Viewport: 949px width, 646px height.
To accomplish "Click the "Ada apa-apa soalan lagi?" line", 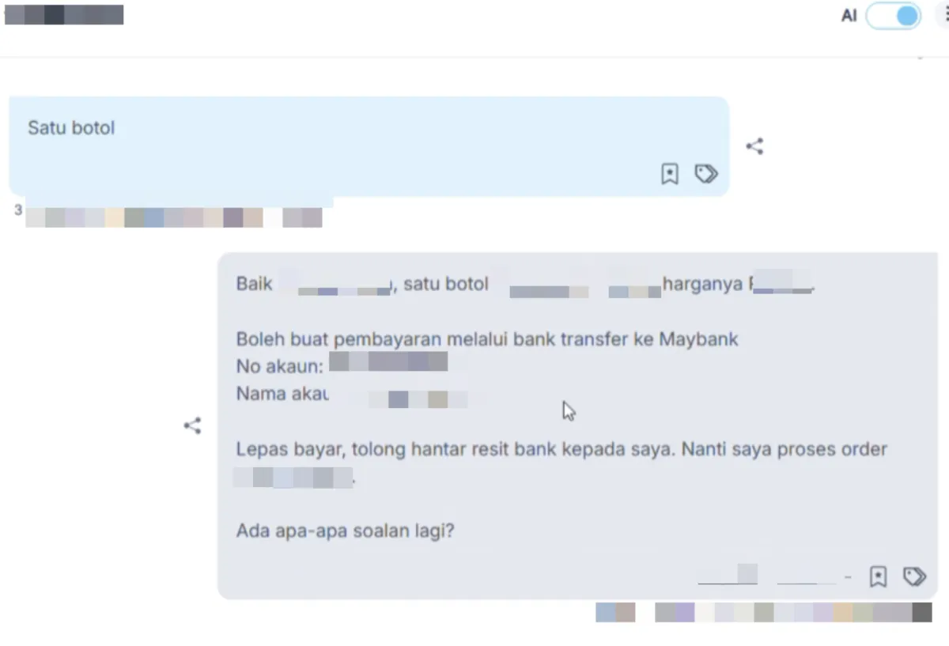I will coord(346,530).
